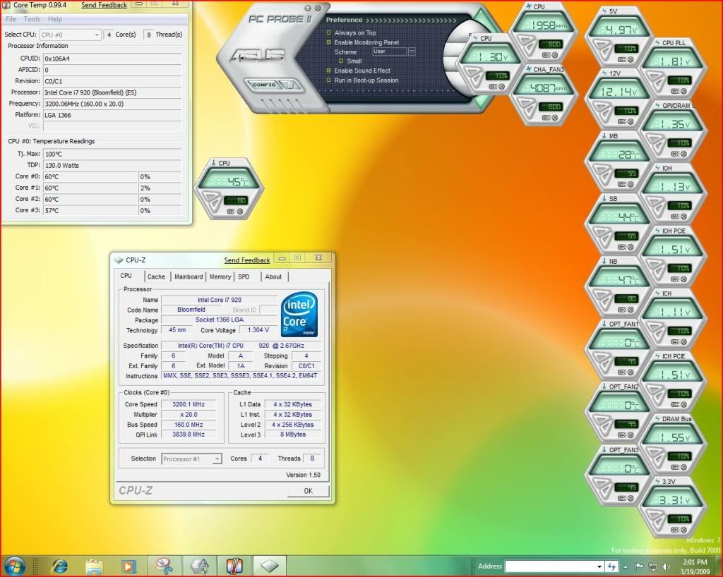Click the settings icon on CPU temperature panel

(231, 212)
